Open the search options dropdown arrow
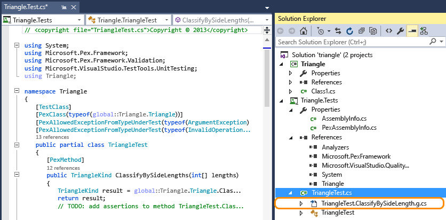 [441, 42]
